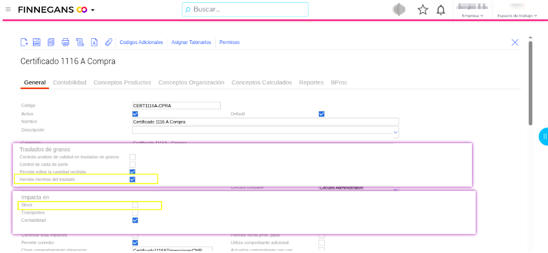Click the gray audio wave assistant icon
The width and height of the screenshot is (548, 253).
(399, 10)
